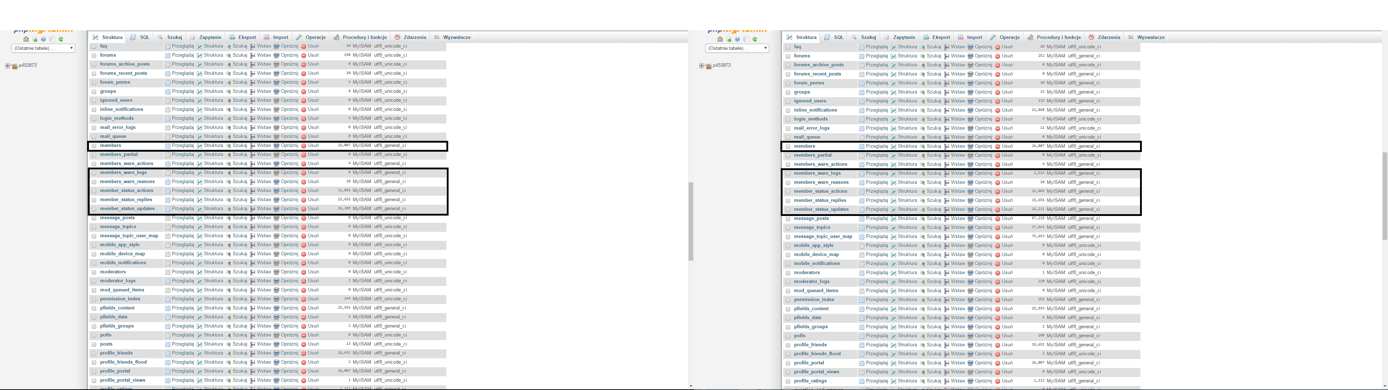Screen dimensions: 1388x390
Task: Expand the p453873 database tree in left window
Action: coord(8,66)
